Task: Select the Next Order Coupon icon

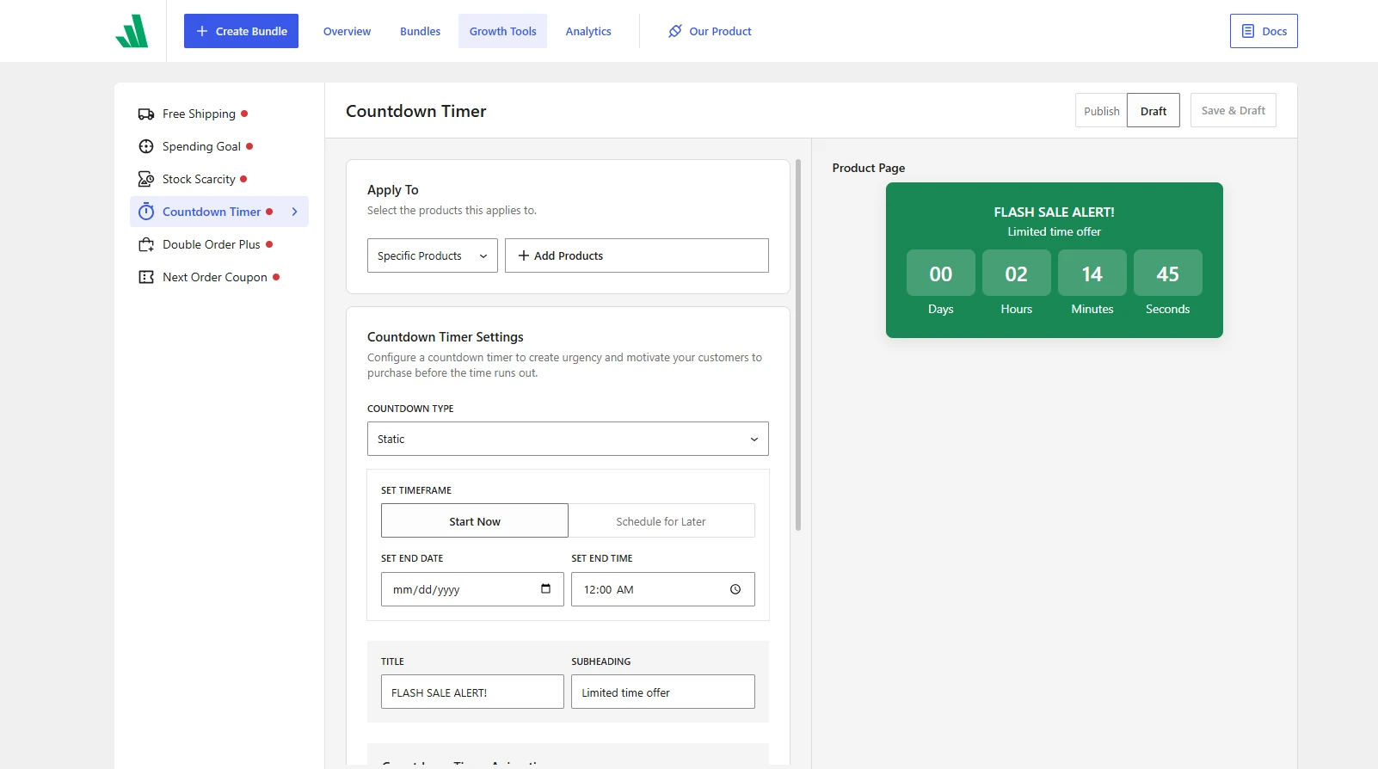Action: [146, 277]
